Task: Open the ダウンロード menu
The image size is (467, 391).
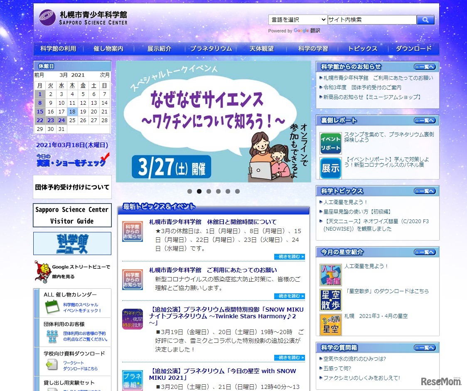Action: (414, 49)
